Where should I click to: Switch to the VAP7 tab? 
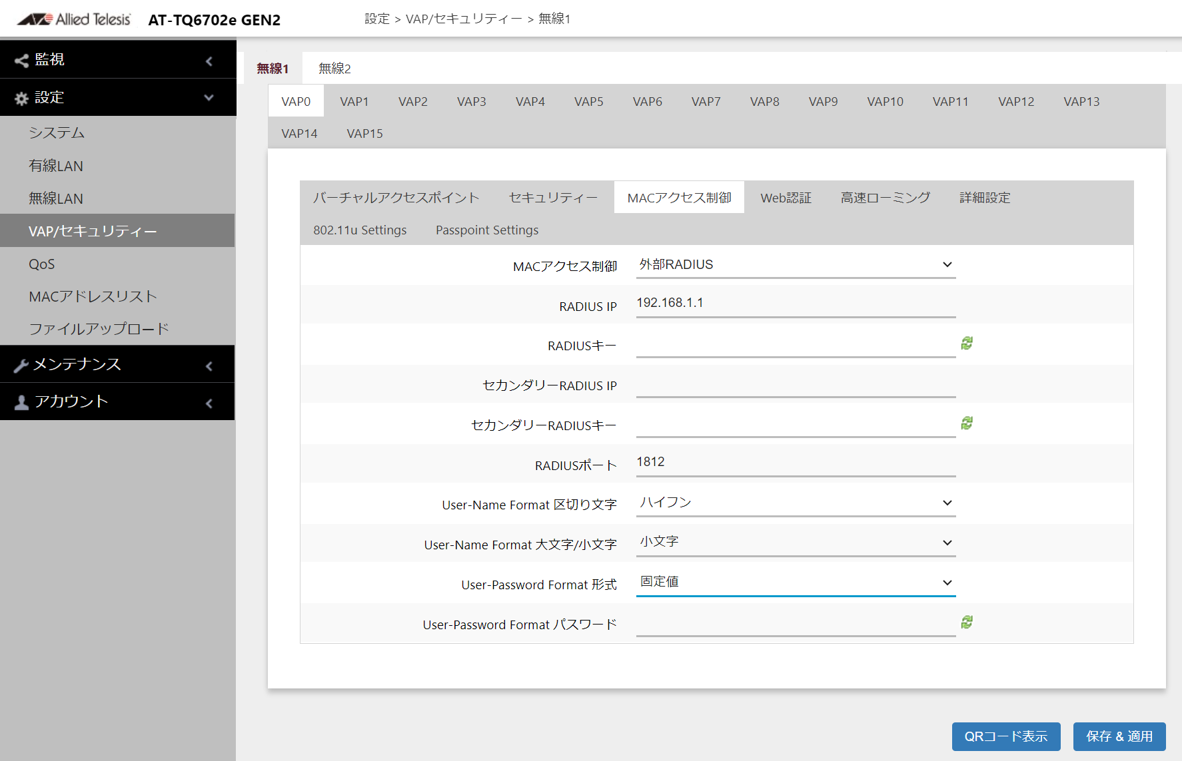(706, 102)
